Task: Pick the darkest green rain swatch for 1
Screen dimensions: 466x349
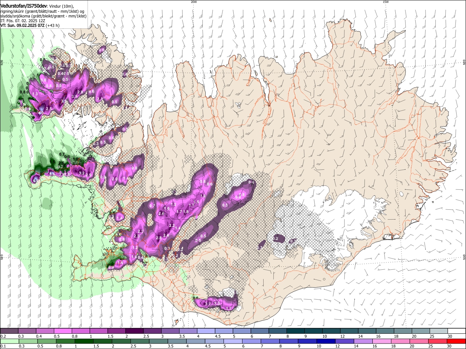Action: (x=84, y=341)
